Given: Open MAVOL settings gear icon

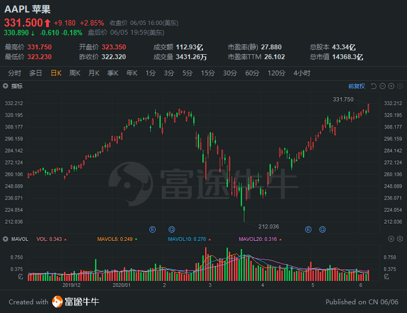Looking at the screenshot, I should point(400,239).
